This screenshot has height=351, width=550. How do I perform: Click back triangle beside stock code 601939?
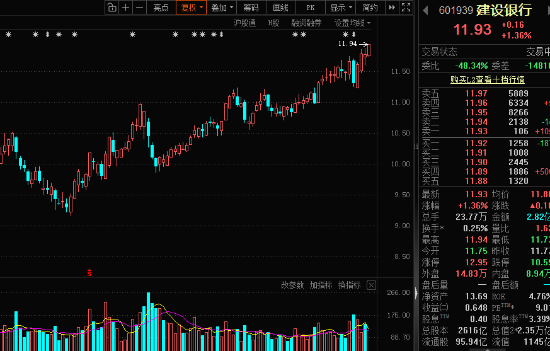[x=425, y=11]
